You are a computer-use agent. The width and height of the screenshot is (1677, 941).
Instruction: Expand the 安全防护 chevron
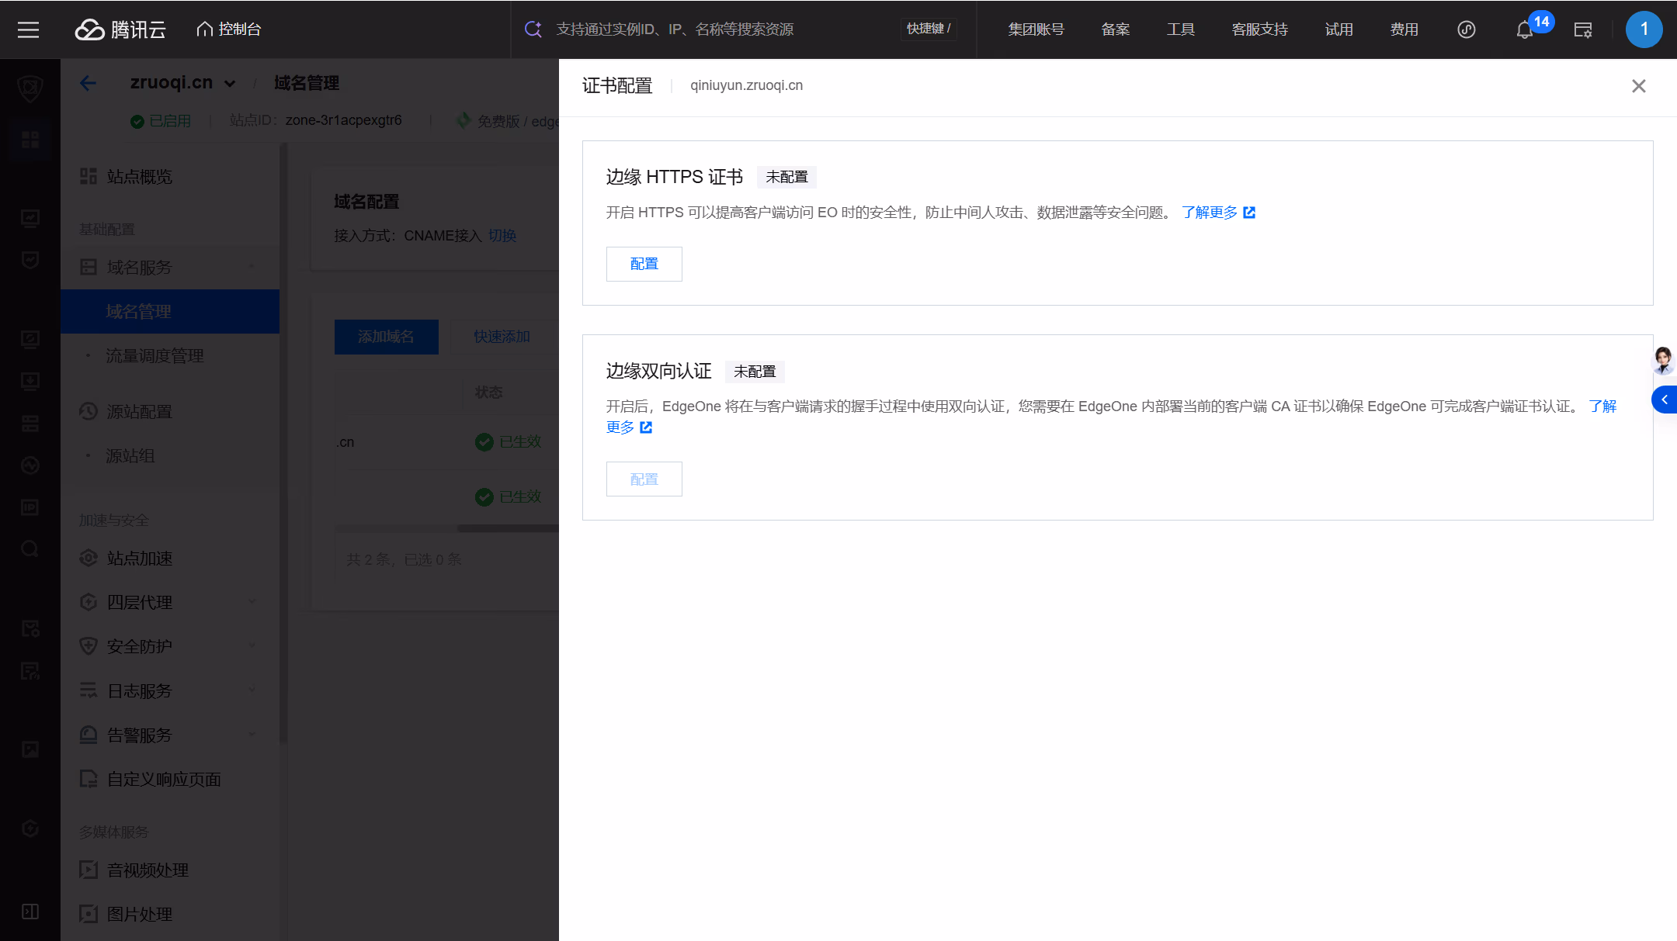click(x=252, y=646)
